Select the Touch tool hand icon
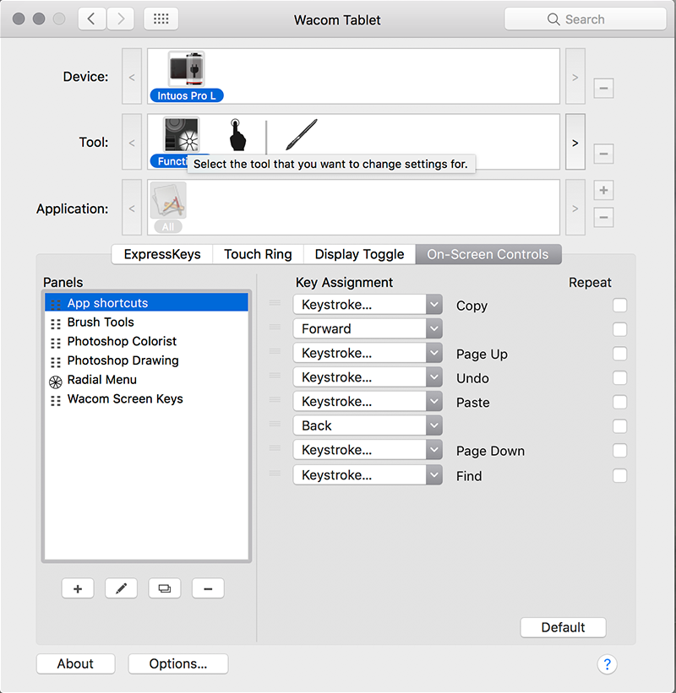This screenshot has width=676, height=693. click(237, 135)
